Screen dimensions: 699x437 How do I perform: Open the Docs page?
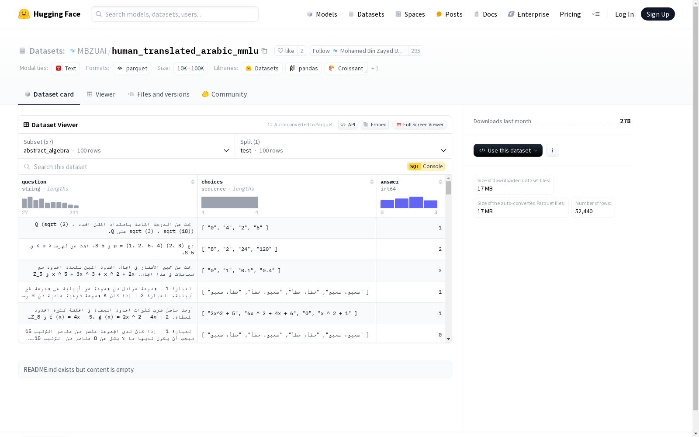tap(485, 14)
